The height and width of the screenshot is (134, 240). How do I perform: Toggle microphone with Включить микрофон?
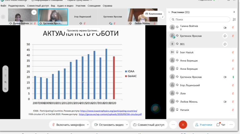point(68,125)
